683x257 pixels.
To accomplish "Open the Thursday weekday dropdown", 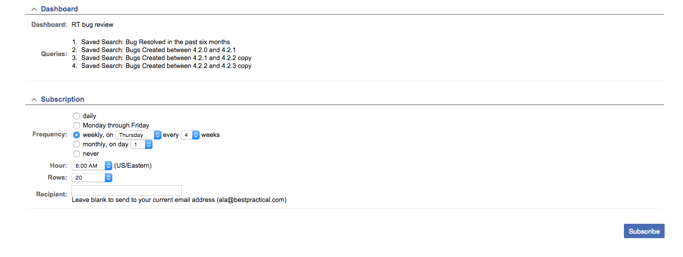I will click(138, 135).
